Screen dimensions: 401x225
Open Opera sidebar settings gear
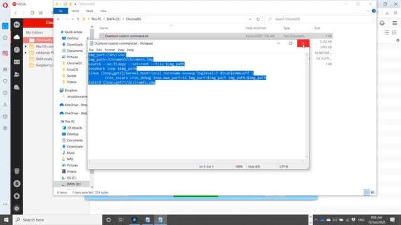[5, 128]
